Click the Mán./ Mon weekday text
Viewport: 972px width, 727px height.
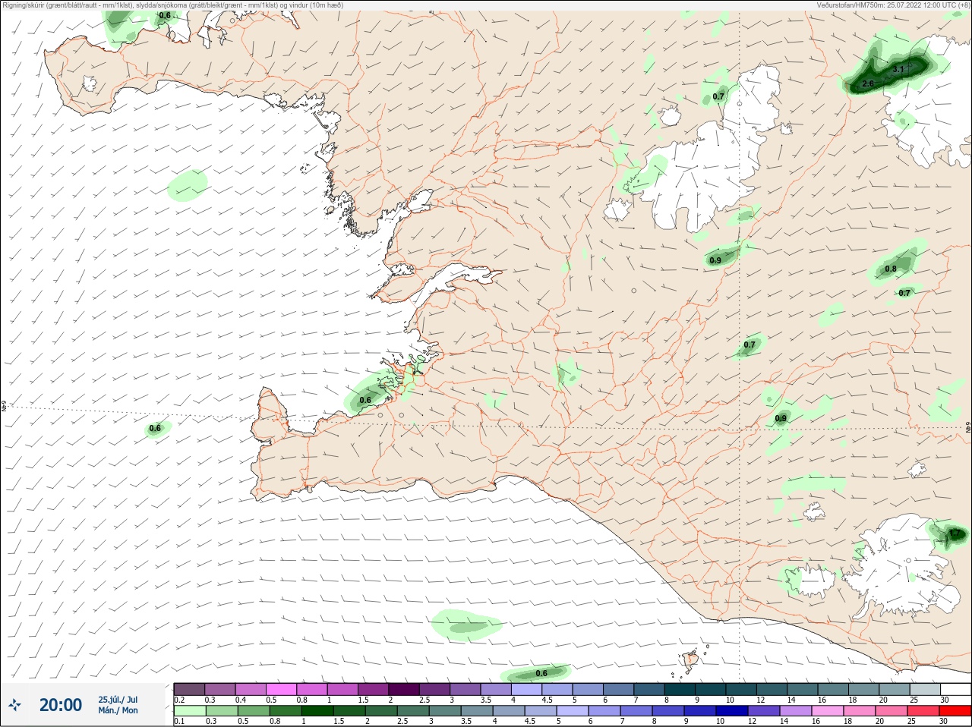pos(118,710)
